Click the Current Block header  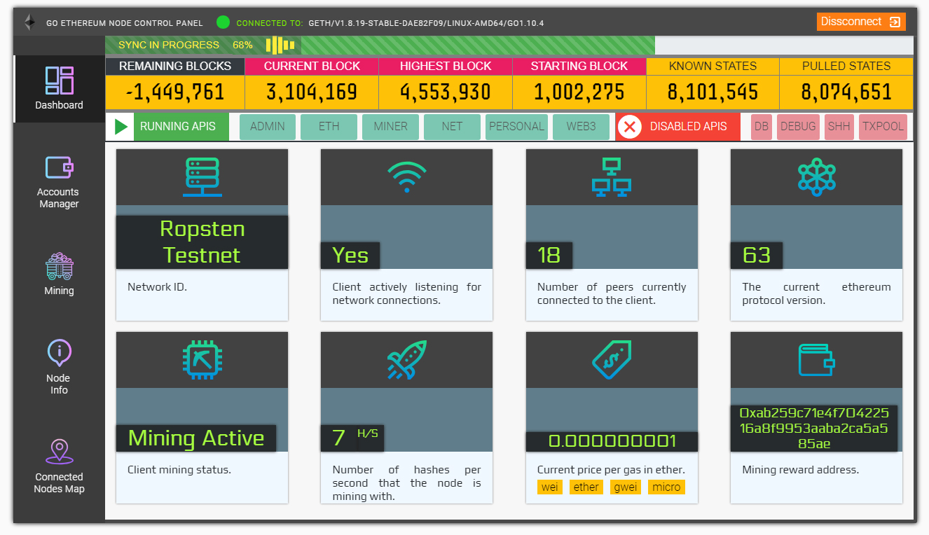(312, 67)
